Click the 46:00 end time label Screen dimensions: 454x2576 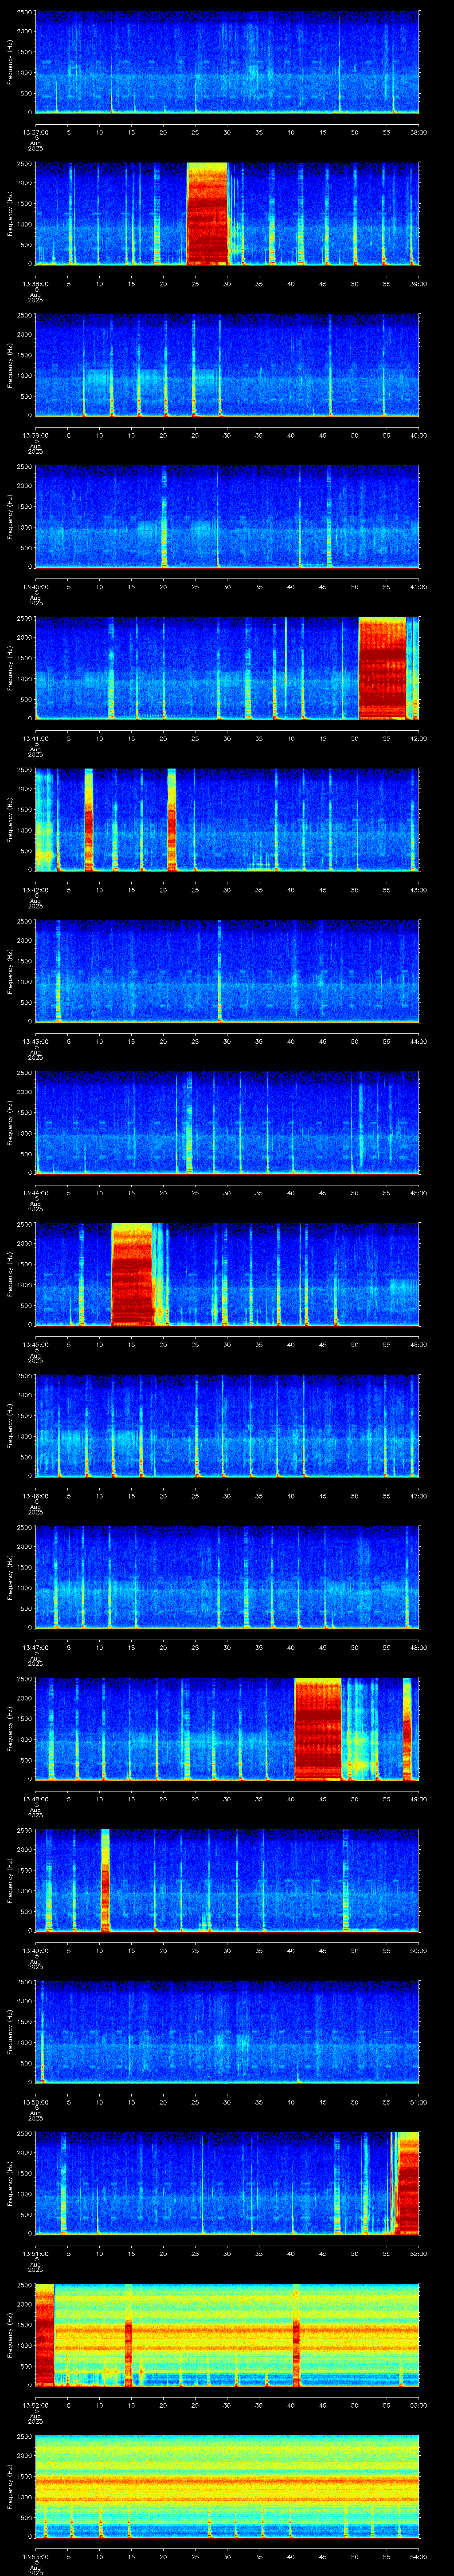pos(418,1344)
